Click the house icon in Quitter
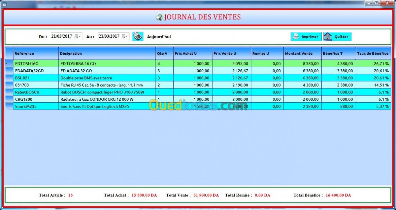 (328, 37)
